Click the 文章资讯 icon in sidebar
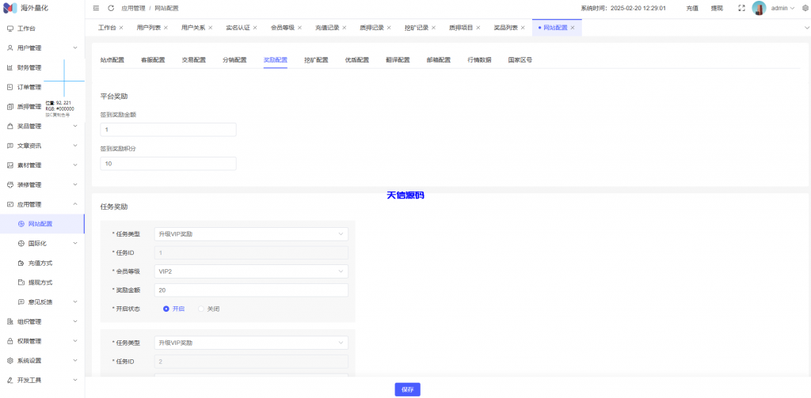Screen dimensions: 811x398 coord(10,146)
